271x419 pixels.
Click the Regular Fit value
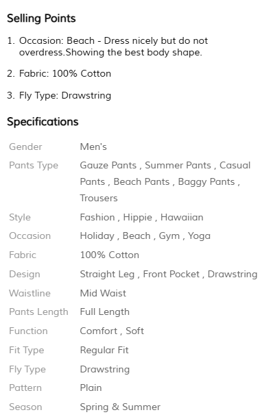(104, 351)
